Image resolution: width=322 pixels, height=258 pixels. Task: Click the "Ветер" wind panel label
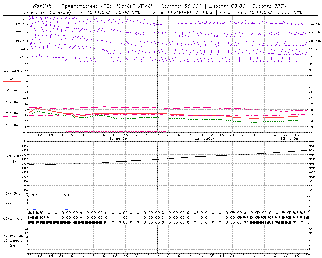point(23,19)
